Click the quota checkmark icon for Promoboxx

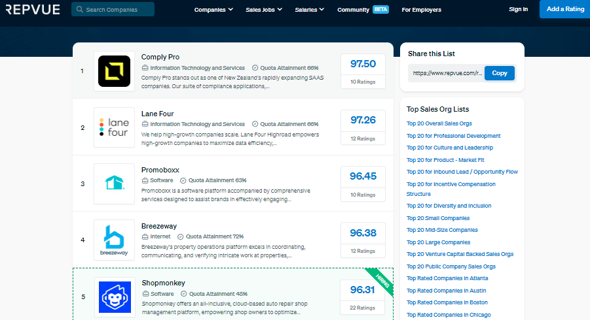183,180
